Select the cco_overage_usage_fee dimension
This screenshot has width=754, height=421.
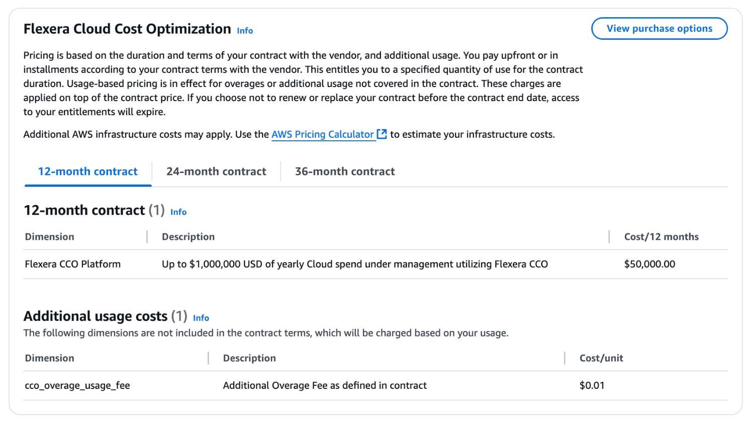pos(77,385)
